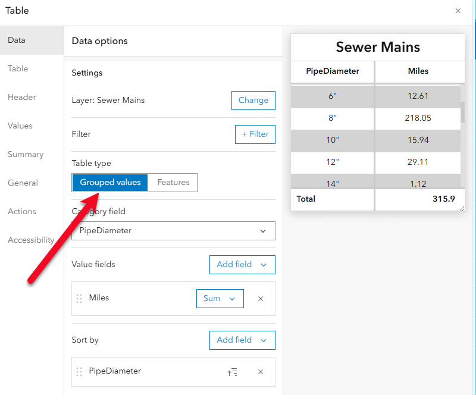Add a filter with + Filter
476x395 pixels.
point(255,134)
